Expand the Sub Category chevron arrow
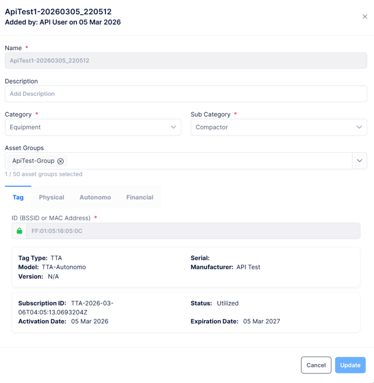The height and width of the screenshot is (383, 374). coord(359,127)
